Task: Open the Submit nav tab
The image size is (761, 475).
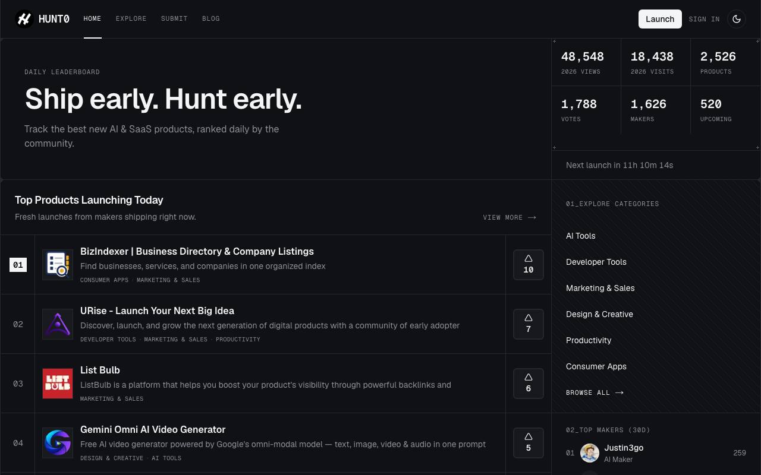Action: [174, 19]
